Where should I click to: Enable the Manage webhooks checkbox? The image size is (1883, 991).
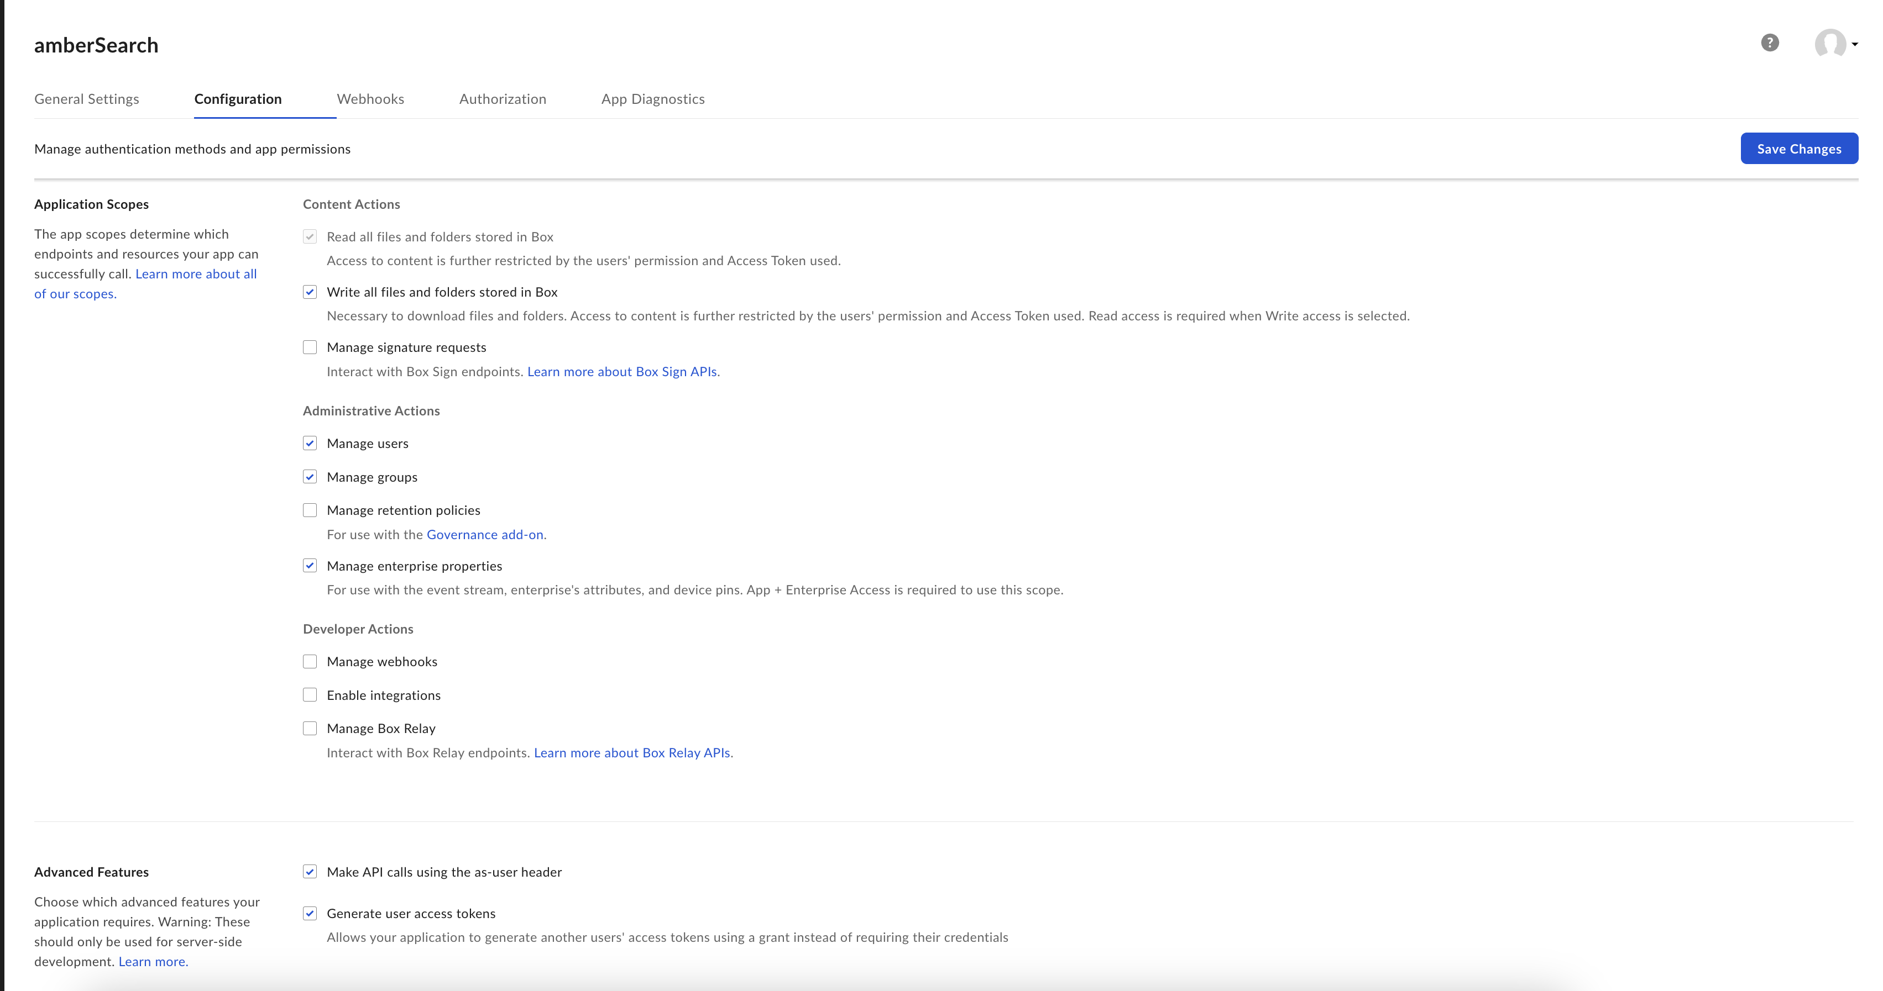tap(310, 662)
